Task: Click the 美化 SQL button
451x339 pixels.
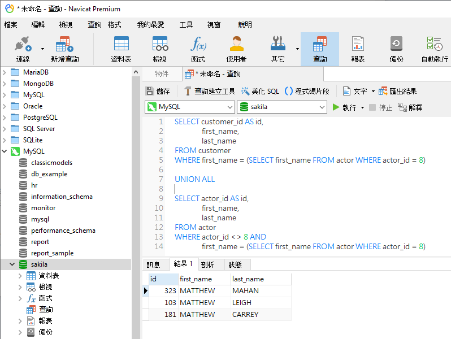Action: point(260,91)
